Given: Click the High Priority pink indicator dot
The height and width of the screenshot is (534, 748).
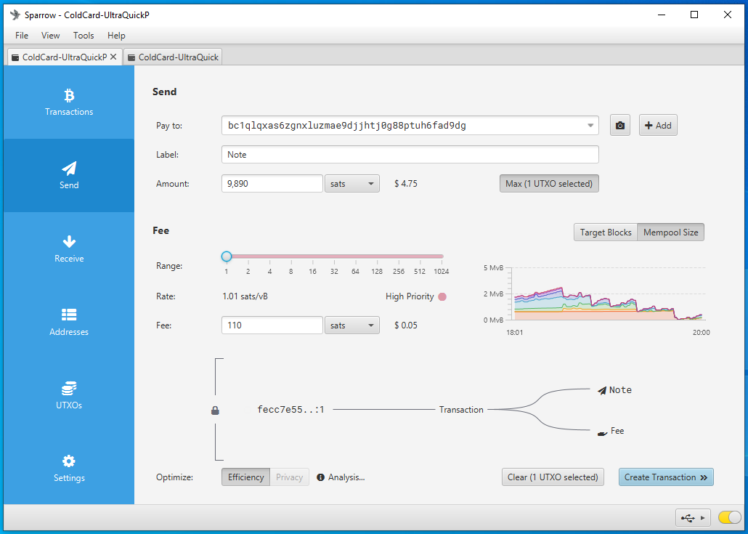Looking at the screenshot, I should click(442, 297).
